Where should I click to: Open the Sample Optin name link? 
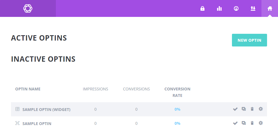tap(37, 123)
